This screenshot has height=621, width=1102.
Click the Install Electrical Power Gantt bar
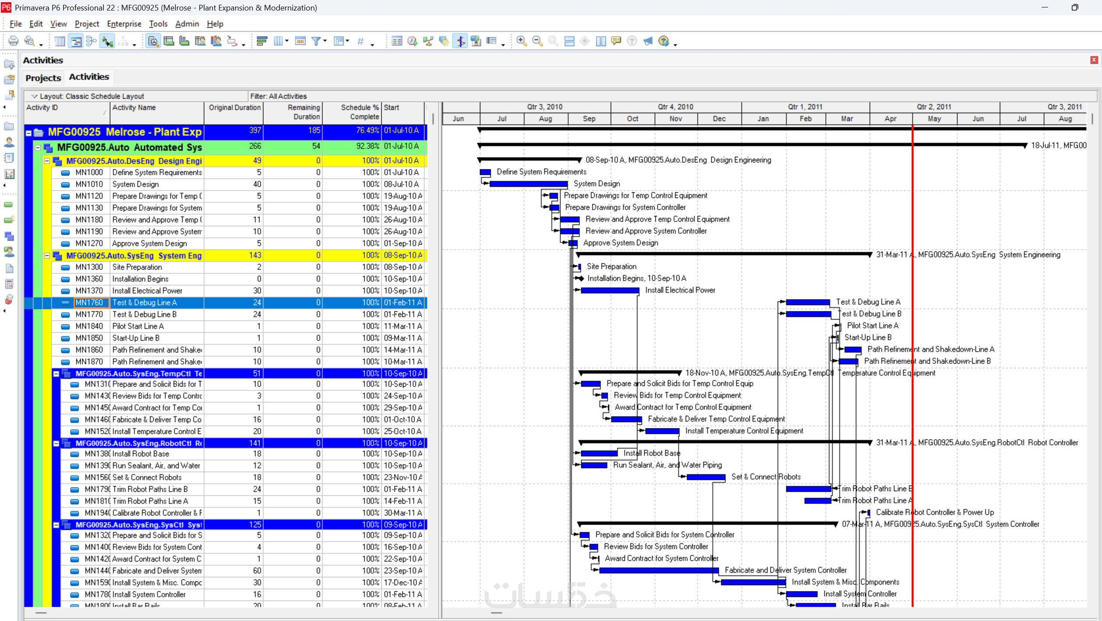coord(610,290)
